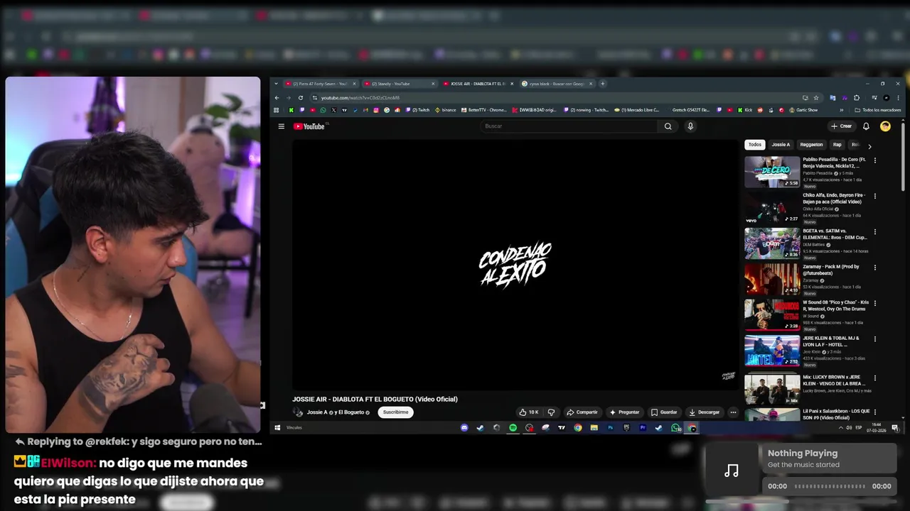Focus the YouTube Buscar search field

(x=569, y=126)
